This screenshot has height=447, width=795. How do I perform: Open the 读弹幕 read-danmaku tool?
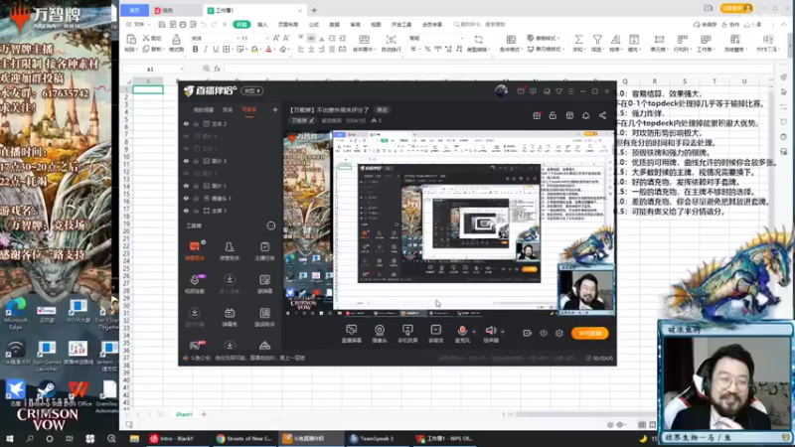click(x=264, y=284)
